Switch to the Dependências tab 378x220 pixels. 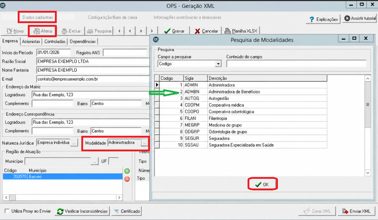pos(83,42)
